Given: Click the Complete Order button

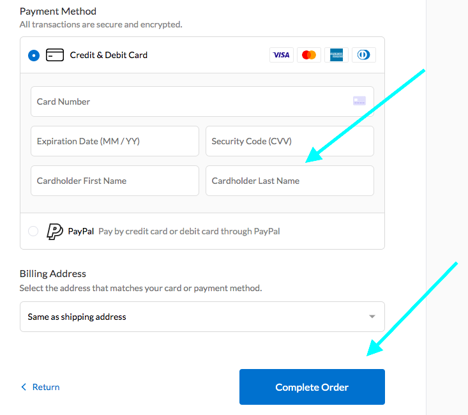Looking at the screenshot, I should 312,387.
